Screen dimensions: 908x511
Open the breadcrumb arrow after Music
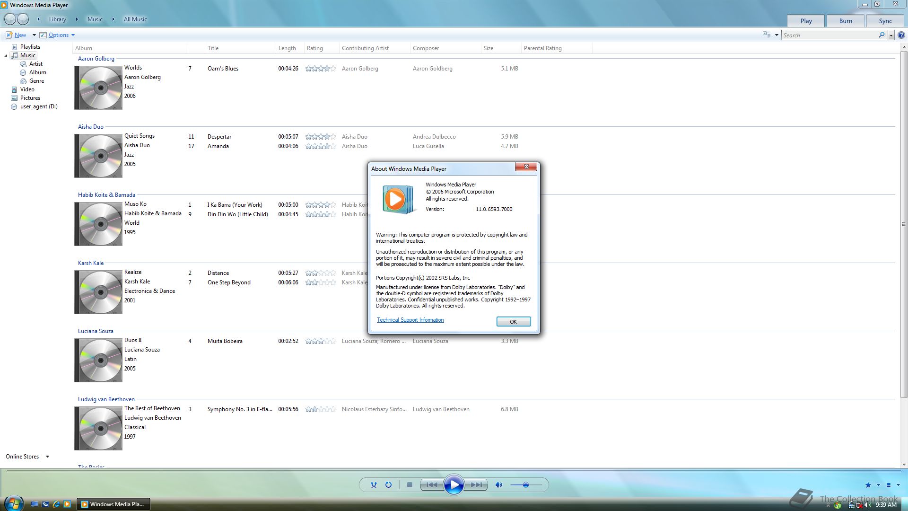113,19
